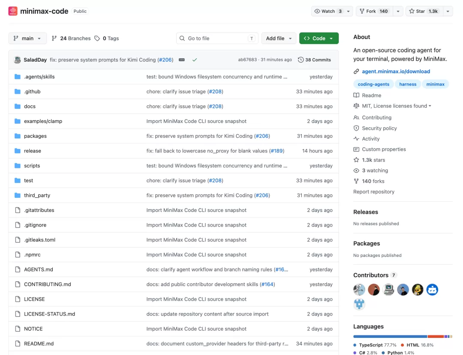The height and width of the screenshot is (355, 463).
Task: Open the CONTRIBUTING.md file
Action: [x=48, y=284]
